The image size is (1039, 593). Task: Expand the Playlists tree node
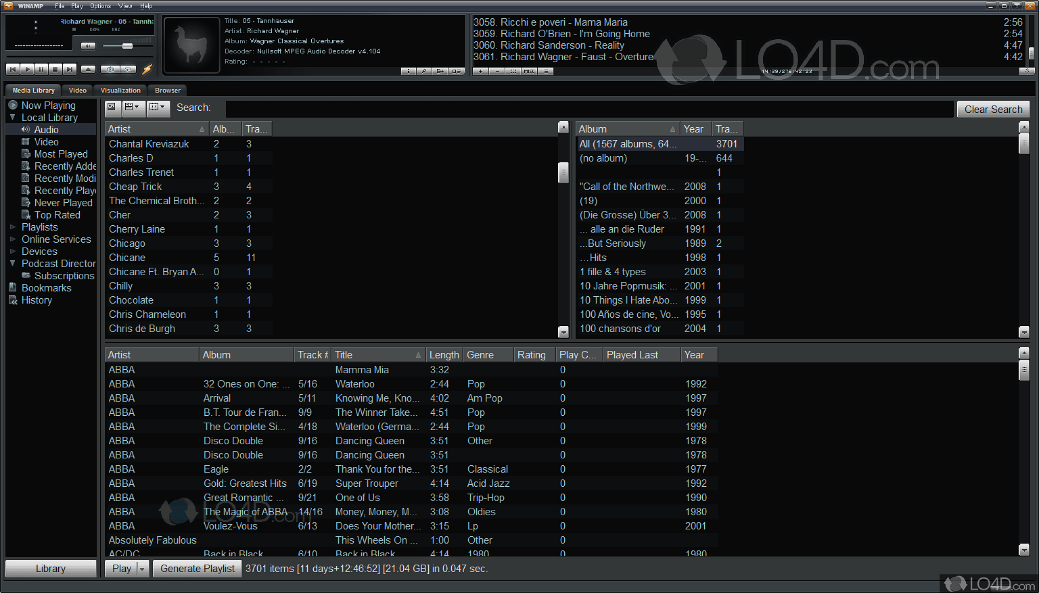pyautogui.click(x=12, y=227)
